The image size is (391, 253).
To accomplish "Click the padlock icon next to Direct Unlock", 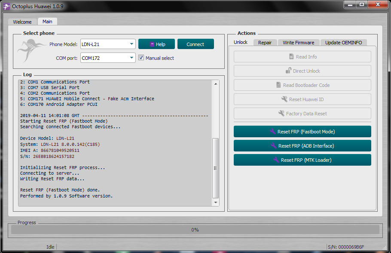I will tap(288, 71).
